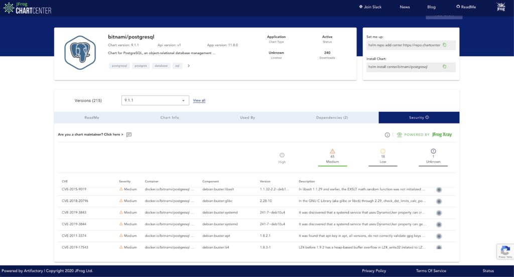The image size is (514, 277).
Task: Select the postgresql tag chip
Action: [119, 66]
